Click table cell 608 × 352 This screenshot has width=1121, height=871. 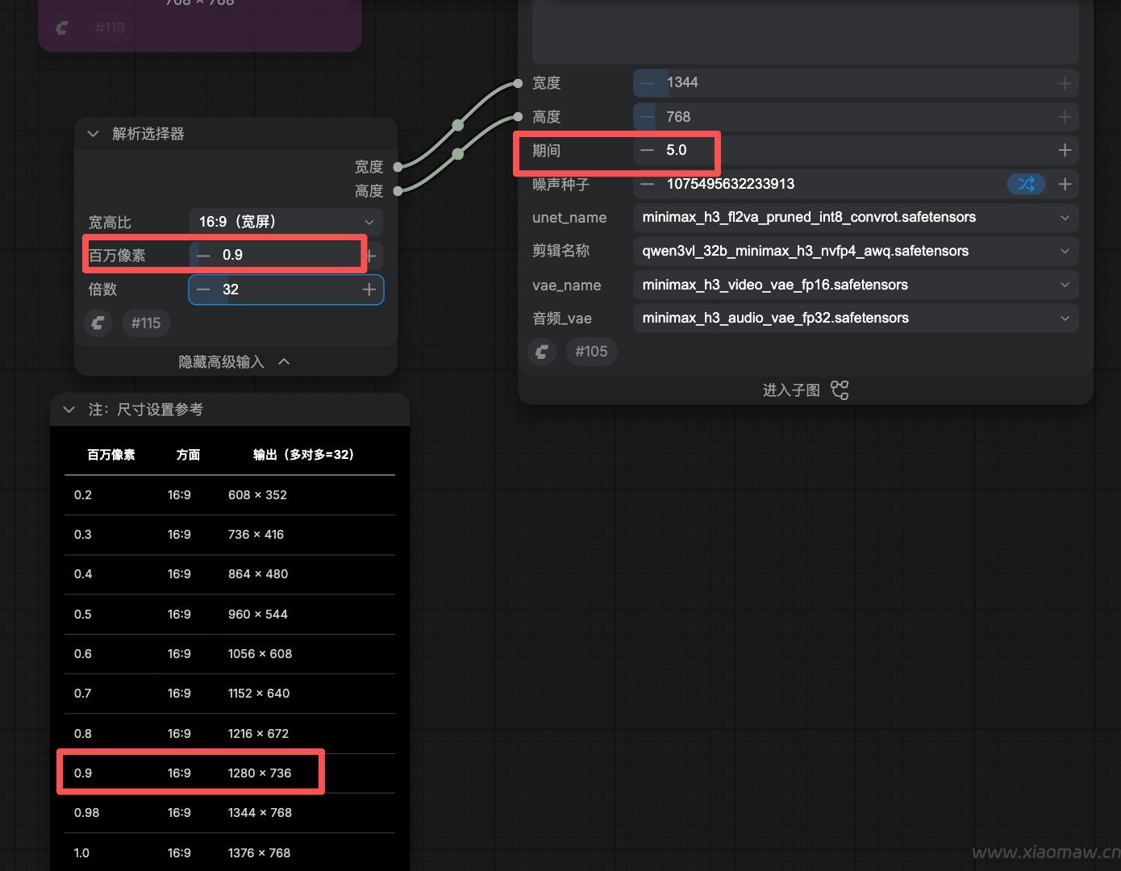[257, 495]
